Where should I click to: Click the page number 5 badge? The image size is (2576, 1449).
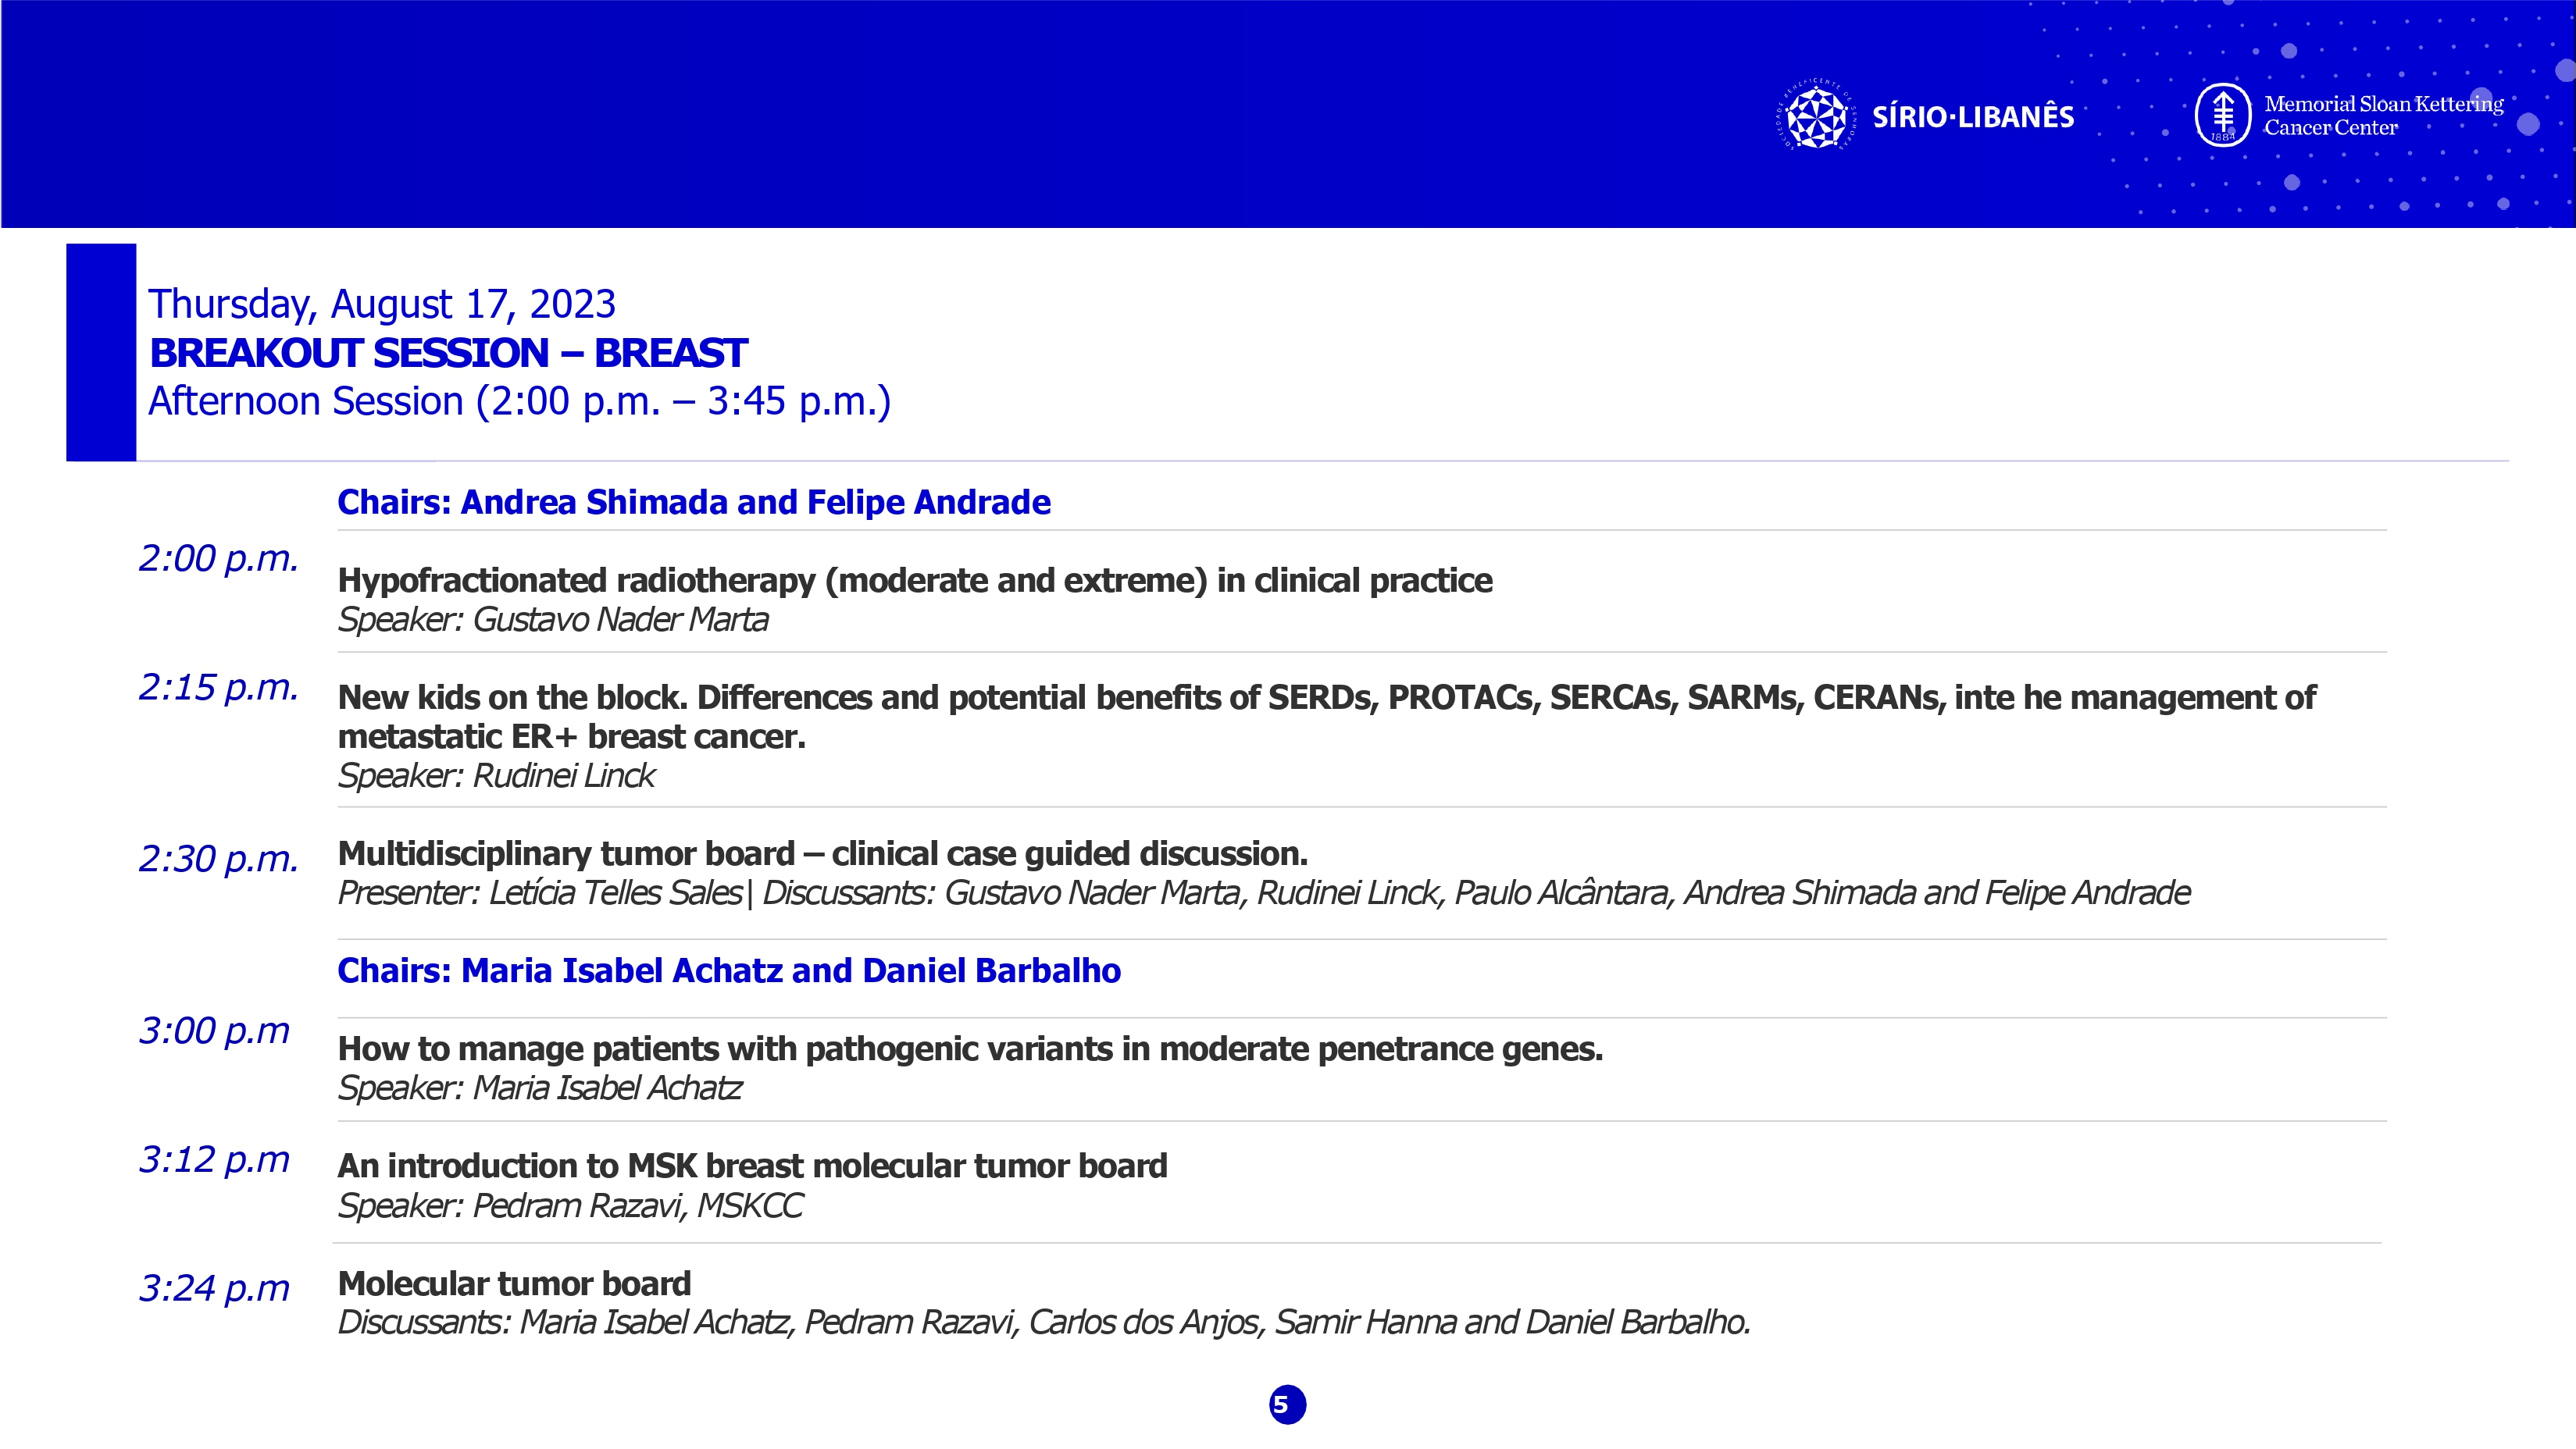point(1287,1404)
